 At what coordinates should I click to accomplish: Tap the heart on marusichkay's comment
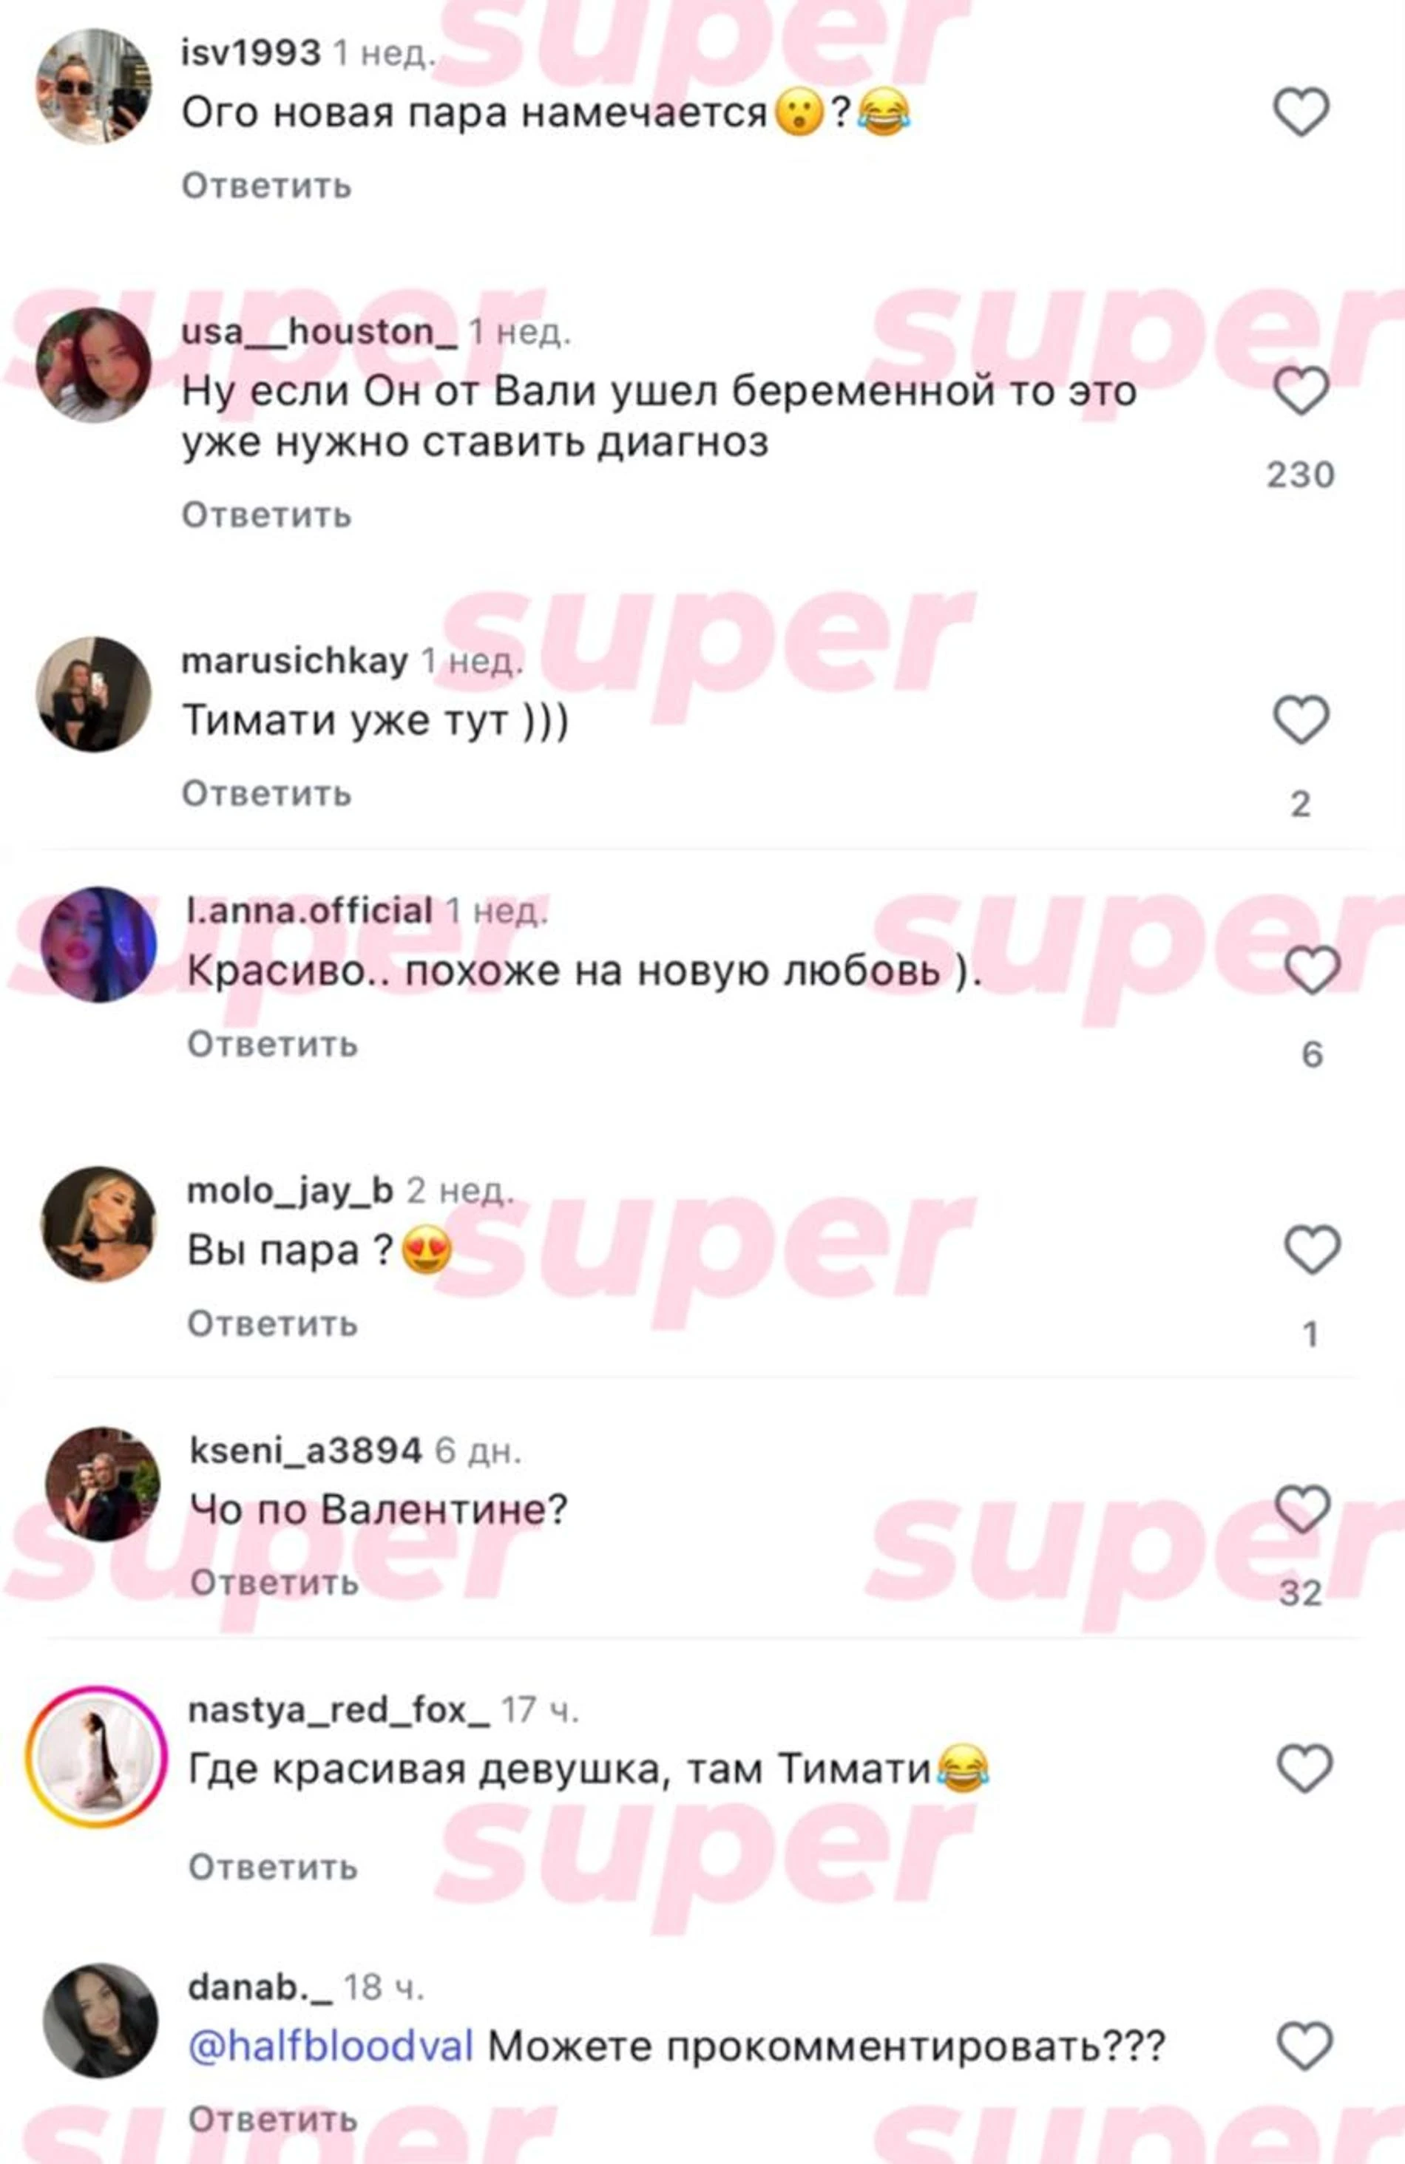pos(1301,720)
